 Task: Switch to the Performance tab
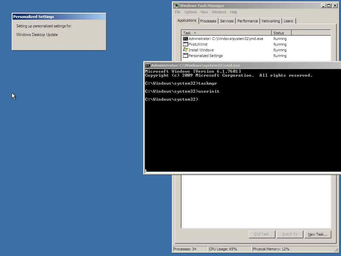247,21
